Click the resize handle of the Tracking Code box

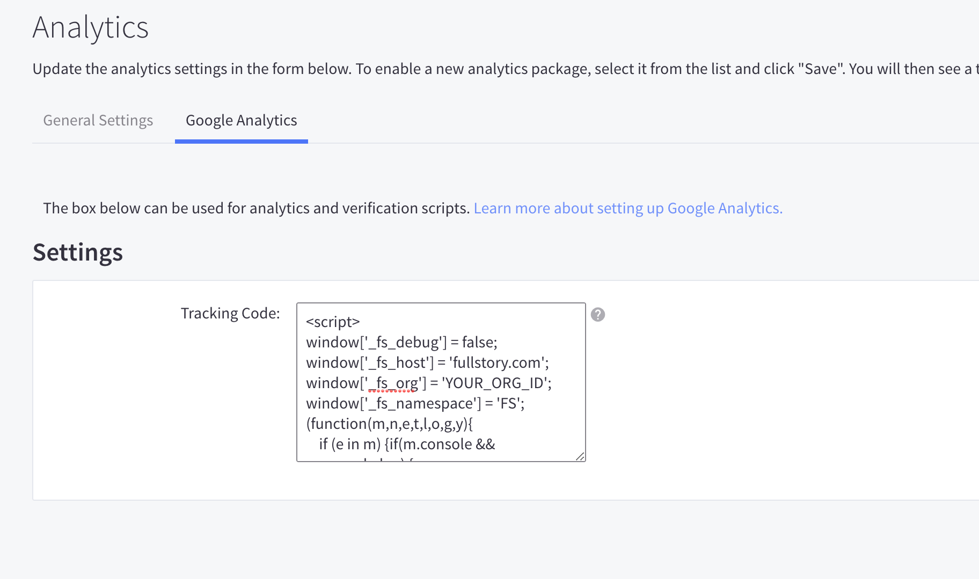(580, 457)
